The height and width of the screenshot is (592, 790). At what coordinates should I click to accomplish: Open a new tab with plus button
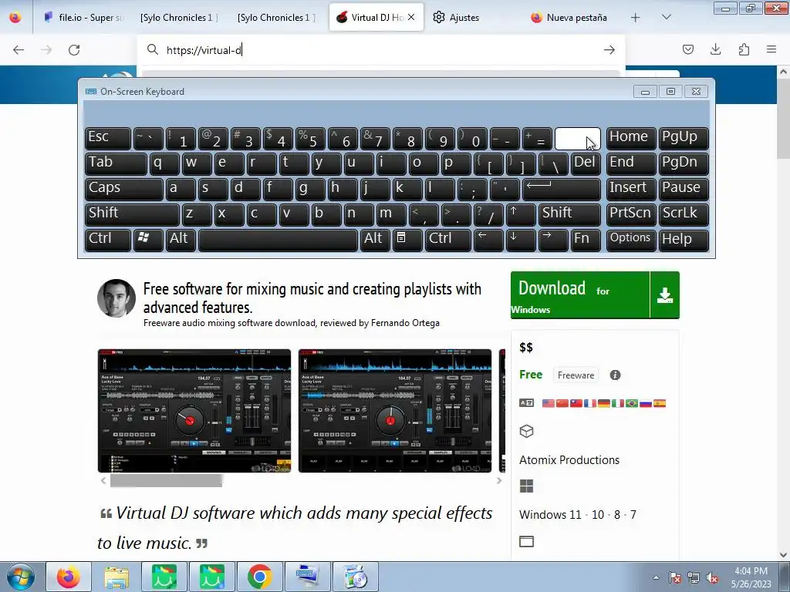click(x=636, y=18)
